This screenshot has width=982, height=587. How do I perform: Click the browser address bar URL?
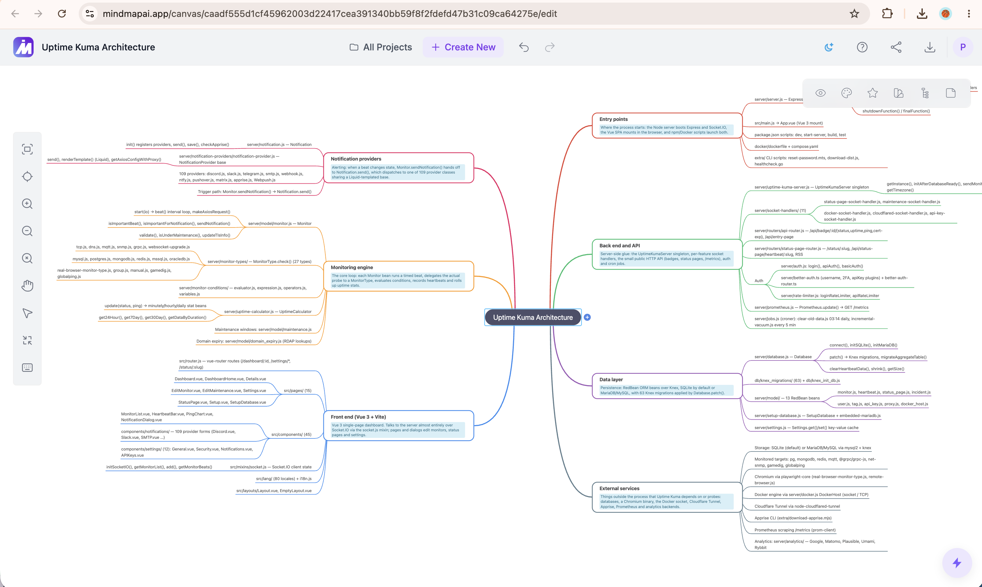point(329,14)
